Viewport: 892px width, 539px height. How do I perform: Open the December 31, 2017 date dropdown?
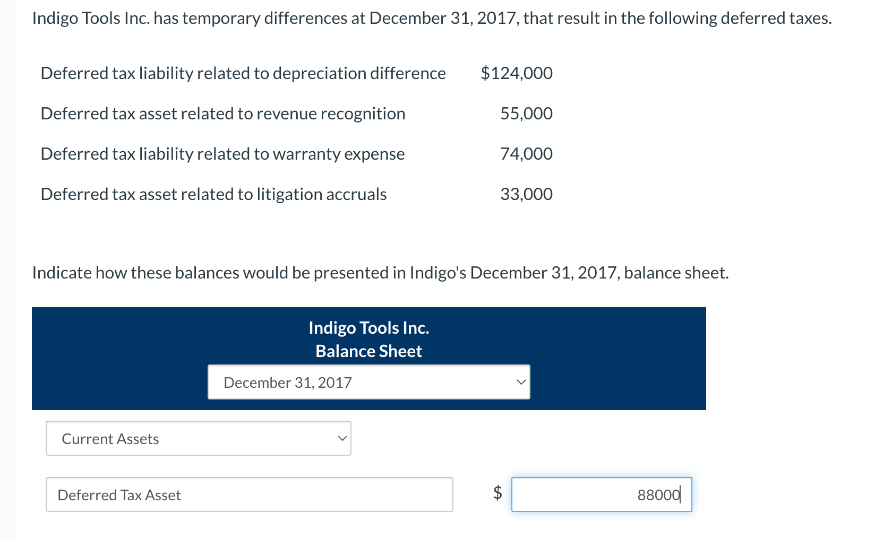[368, 382]
